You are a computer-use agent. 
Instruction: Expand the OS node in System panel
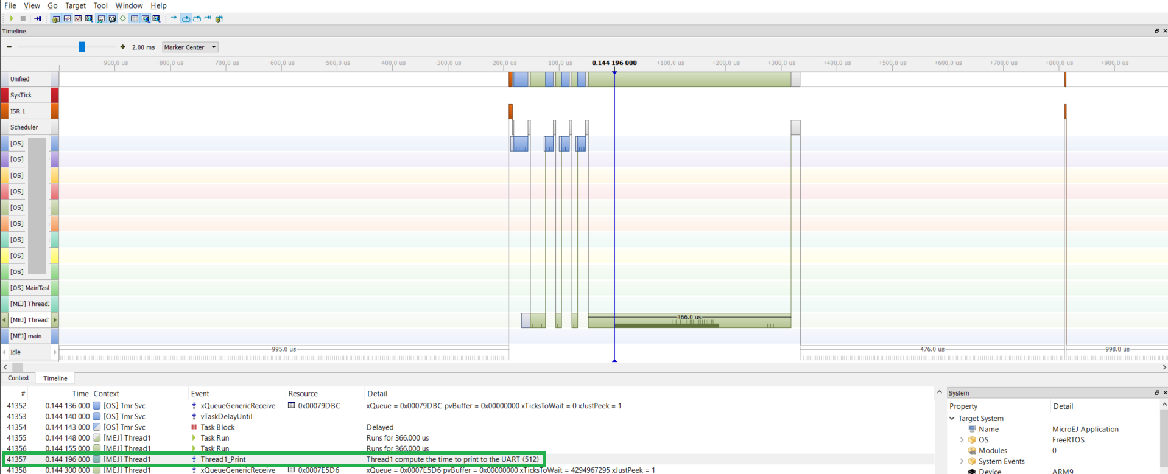click(962, 440)
